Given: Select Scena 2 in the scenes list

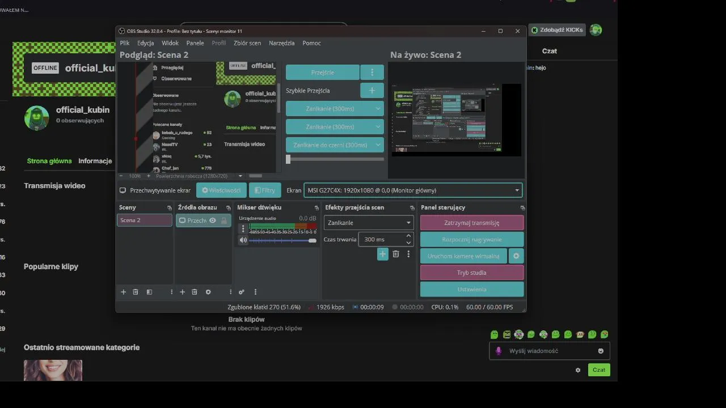Looking at the screenshot, I should point(145,220).
